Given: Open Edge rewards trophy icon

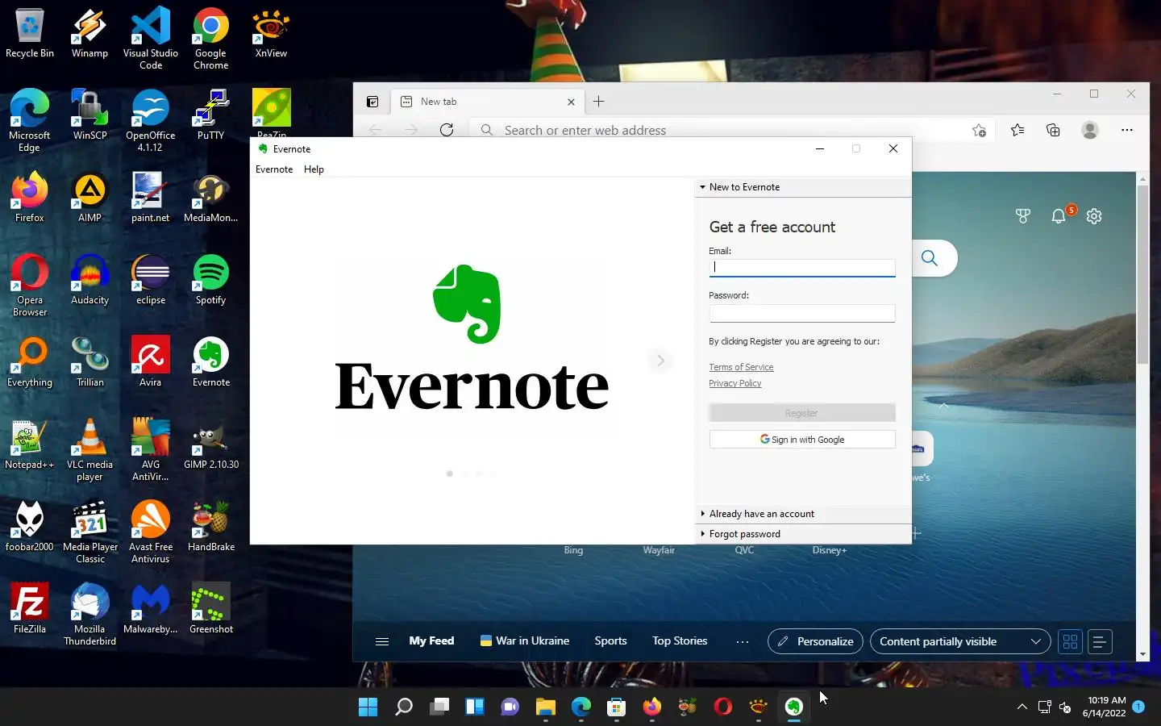Looking at the screenshot, I should (1023, 216).
